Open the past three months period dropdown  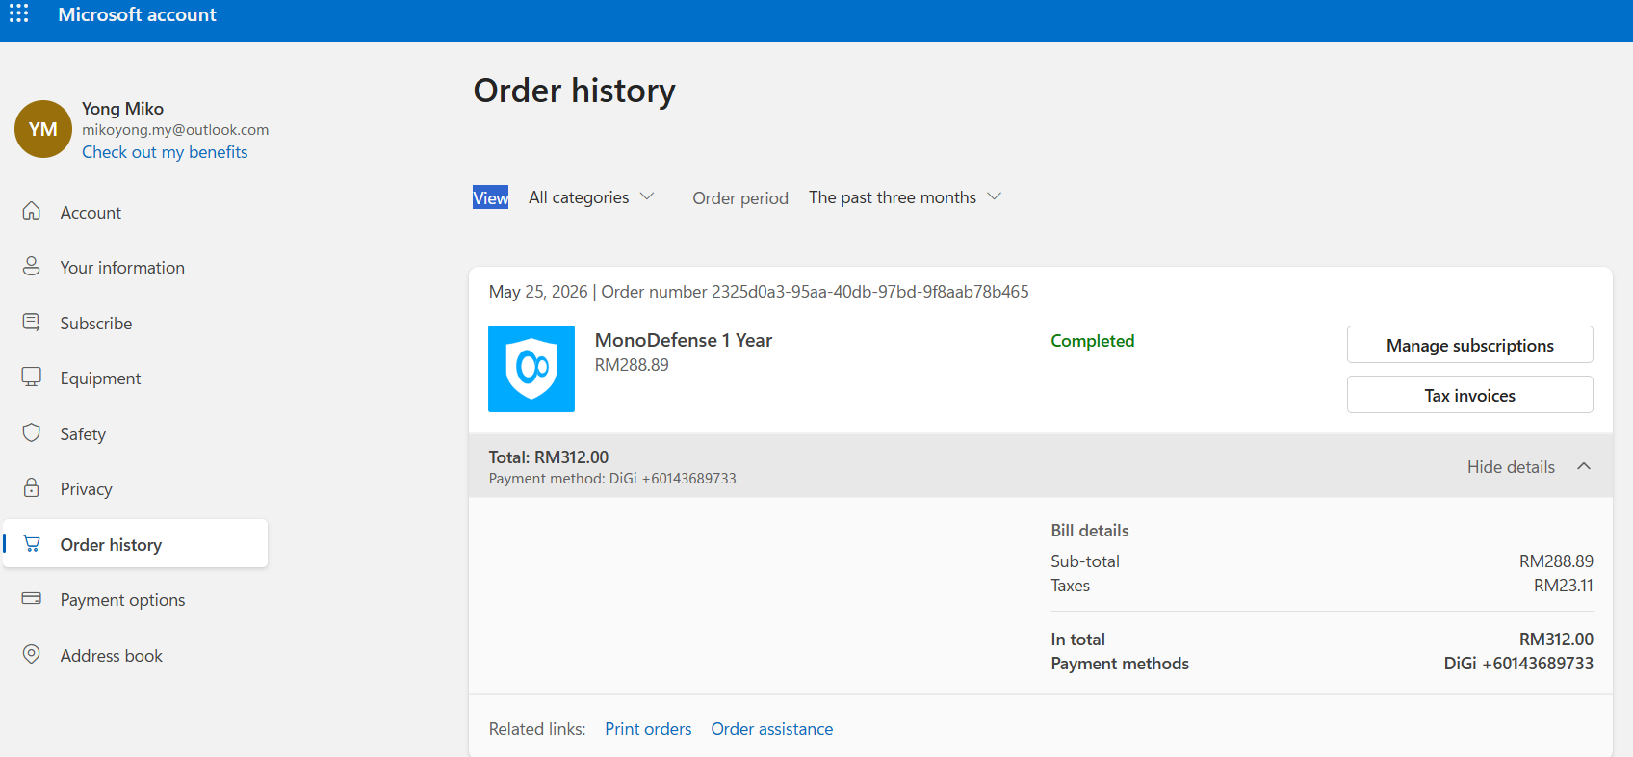pyautogui.click(x=905, y=197)
